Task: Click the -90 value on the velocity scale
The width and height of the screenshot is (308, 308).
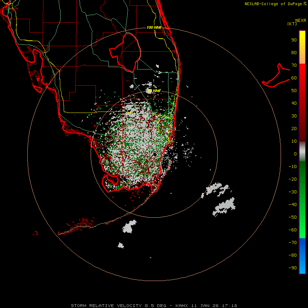Action: pyautogui.click(x=293, y=268)
